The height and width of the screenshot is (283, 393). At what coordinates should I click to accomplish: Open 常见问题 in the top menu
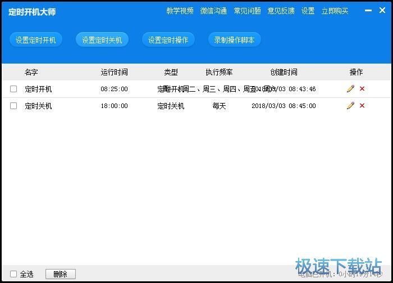(248, 11)
